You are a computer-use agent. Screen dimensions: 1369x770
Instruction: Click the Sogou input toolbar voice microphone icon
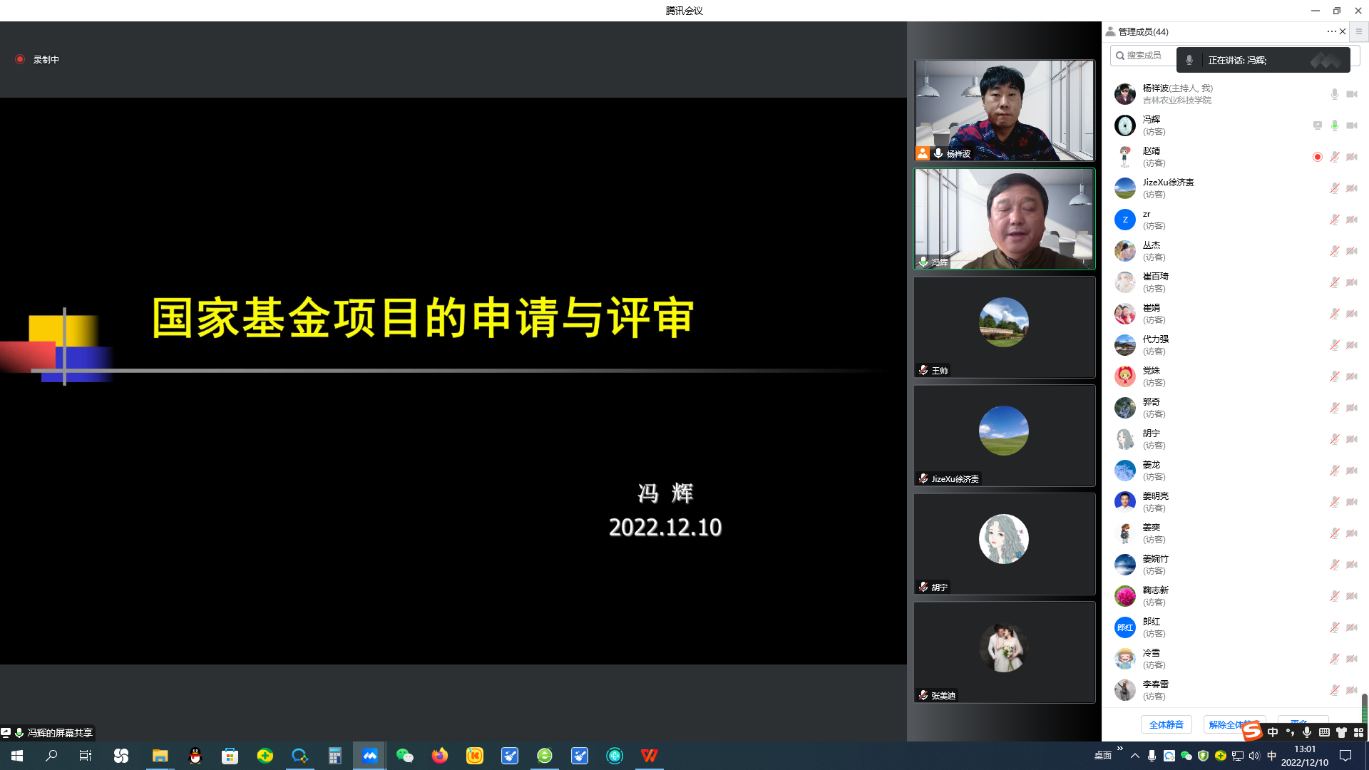(1306, 732)
